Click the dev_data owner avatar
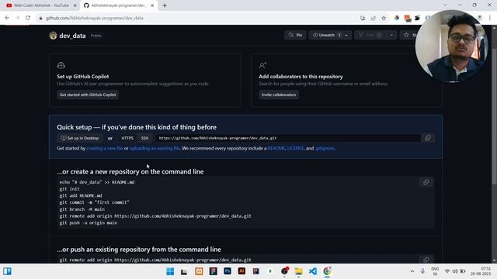This screenshot has width=497, height=279. (53, 36)
